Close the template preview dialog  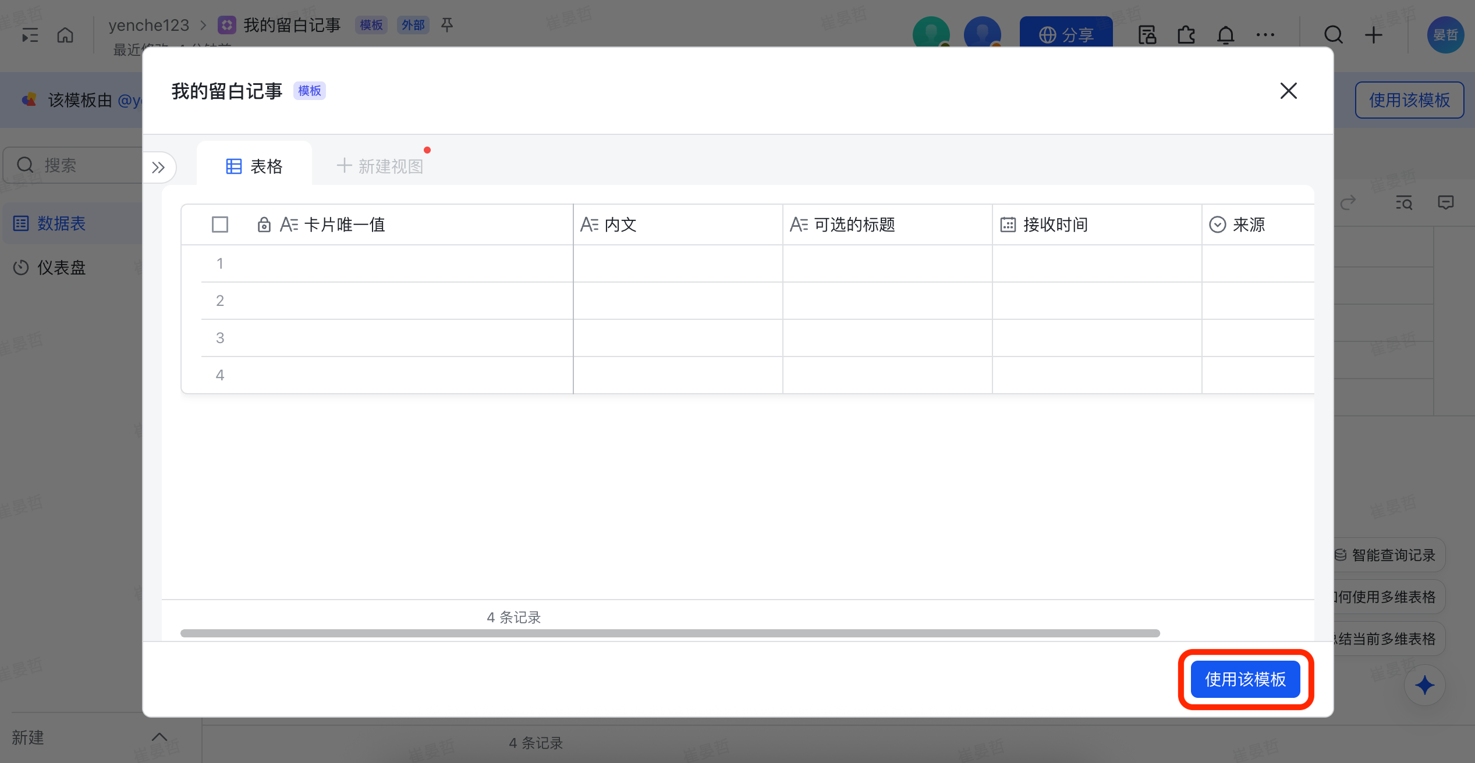click(x=1288, y=91)
